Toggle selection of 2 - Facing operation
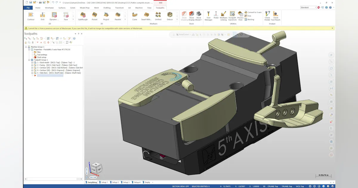The height and width of the screenshot is (188, 358). [35, 65]
